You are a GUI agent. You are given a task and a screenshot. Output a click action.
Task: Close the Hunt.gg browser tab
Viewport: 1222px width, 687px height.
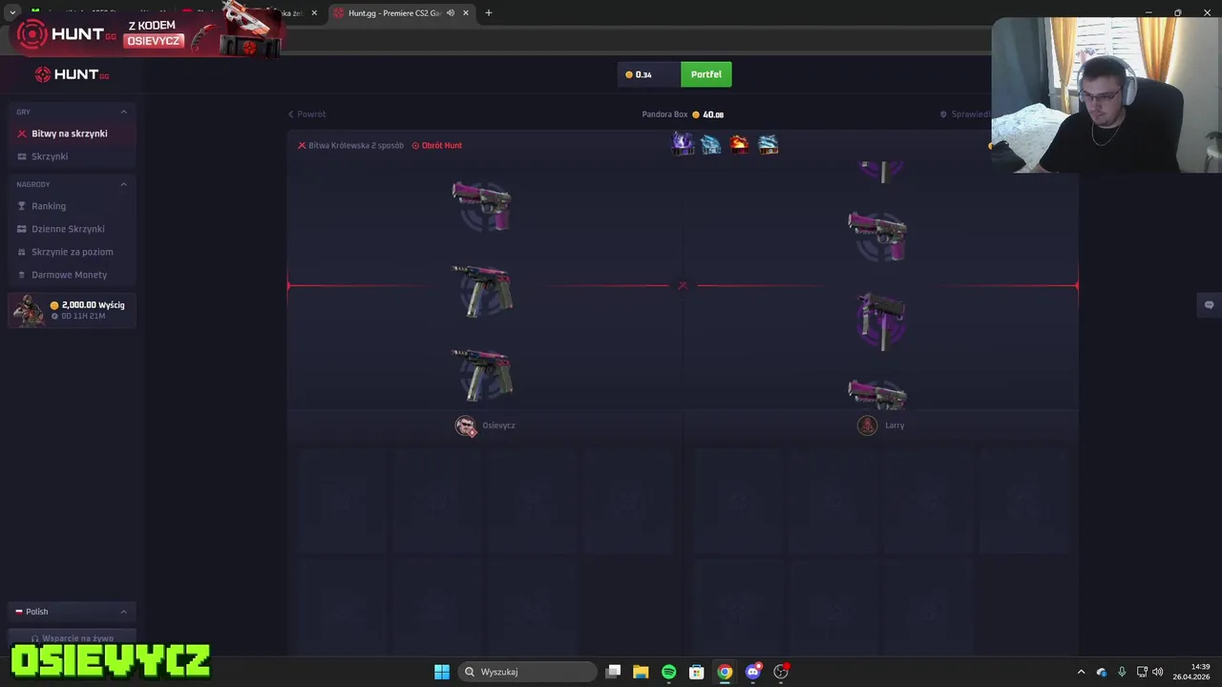pyautogui.click(x=466, y=13)
